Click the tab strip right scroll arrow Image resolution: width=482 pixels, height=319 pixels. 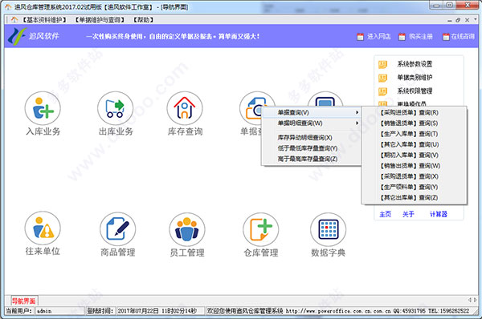click(x=476, y=300)
